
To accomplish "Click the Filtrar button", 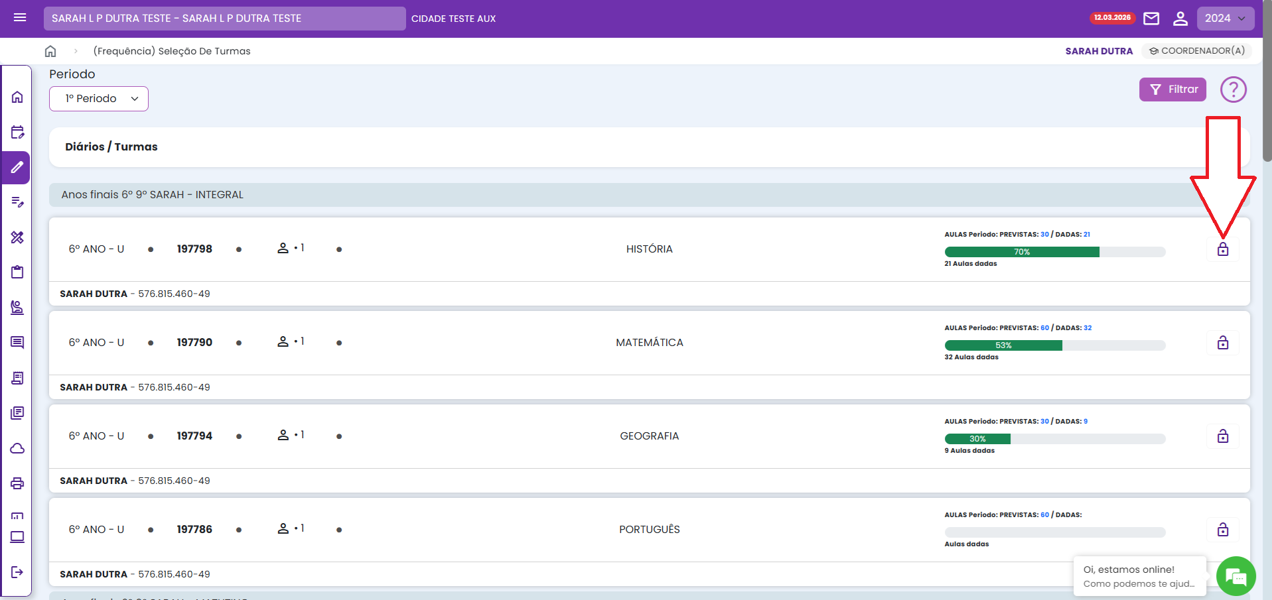I will pos(1172,90).
